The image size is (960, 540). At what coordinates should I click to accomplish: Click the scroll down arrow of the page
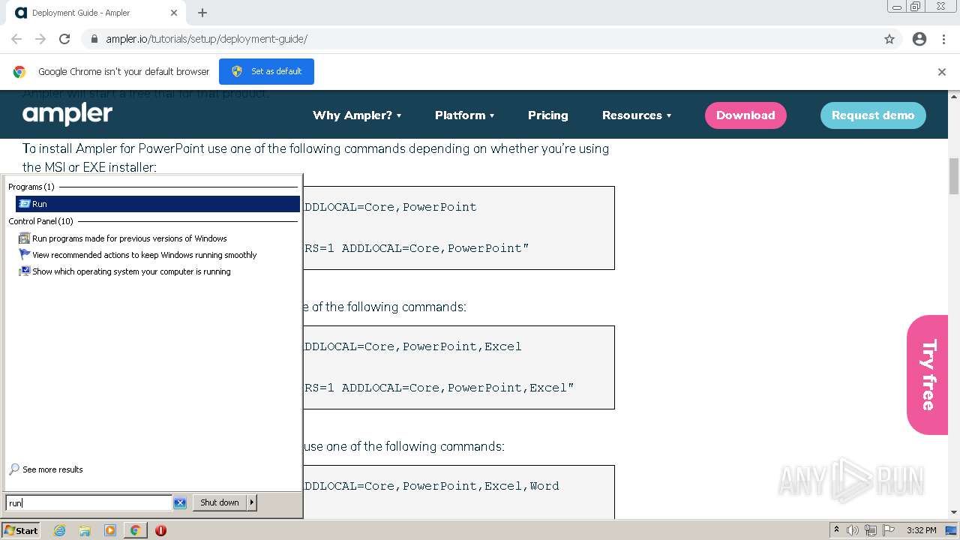[x=954, y=512]
